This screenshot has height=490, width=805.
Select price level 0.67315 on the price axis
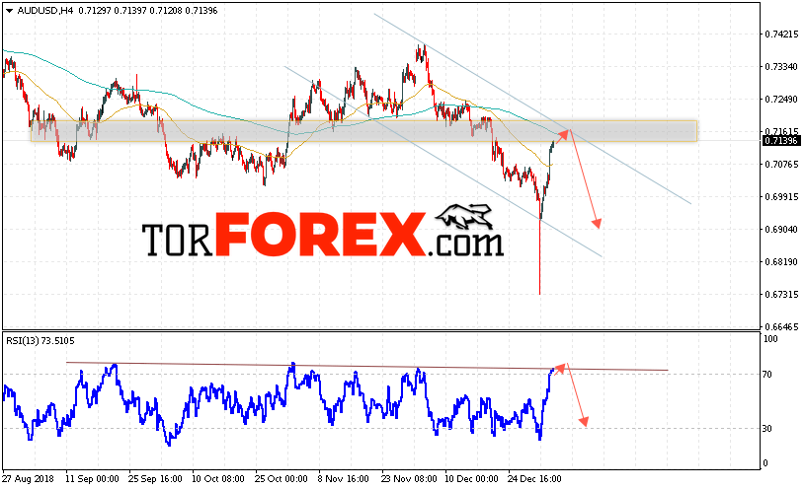click(x=781, y=294)
